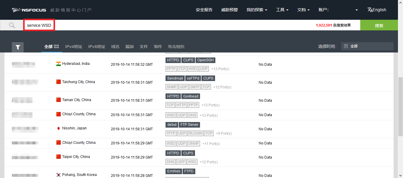Click the NSFOCUS logo

tap(29, 10)
